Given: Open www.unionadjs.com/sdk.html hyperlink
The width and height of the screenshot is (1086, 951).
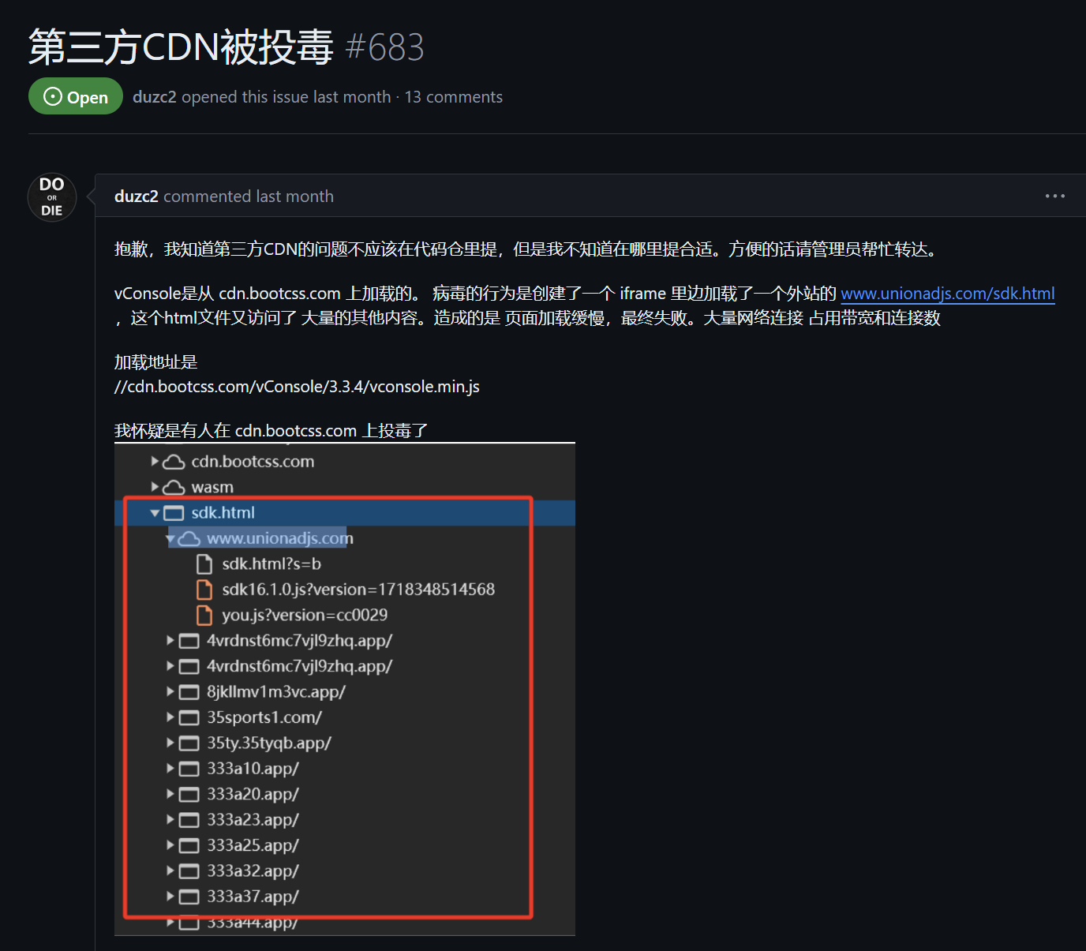Looking at the screenshot, I should [948, 294].
